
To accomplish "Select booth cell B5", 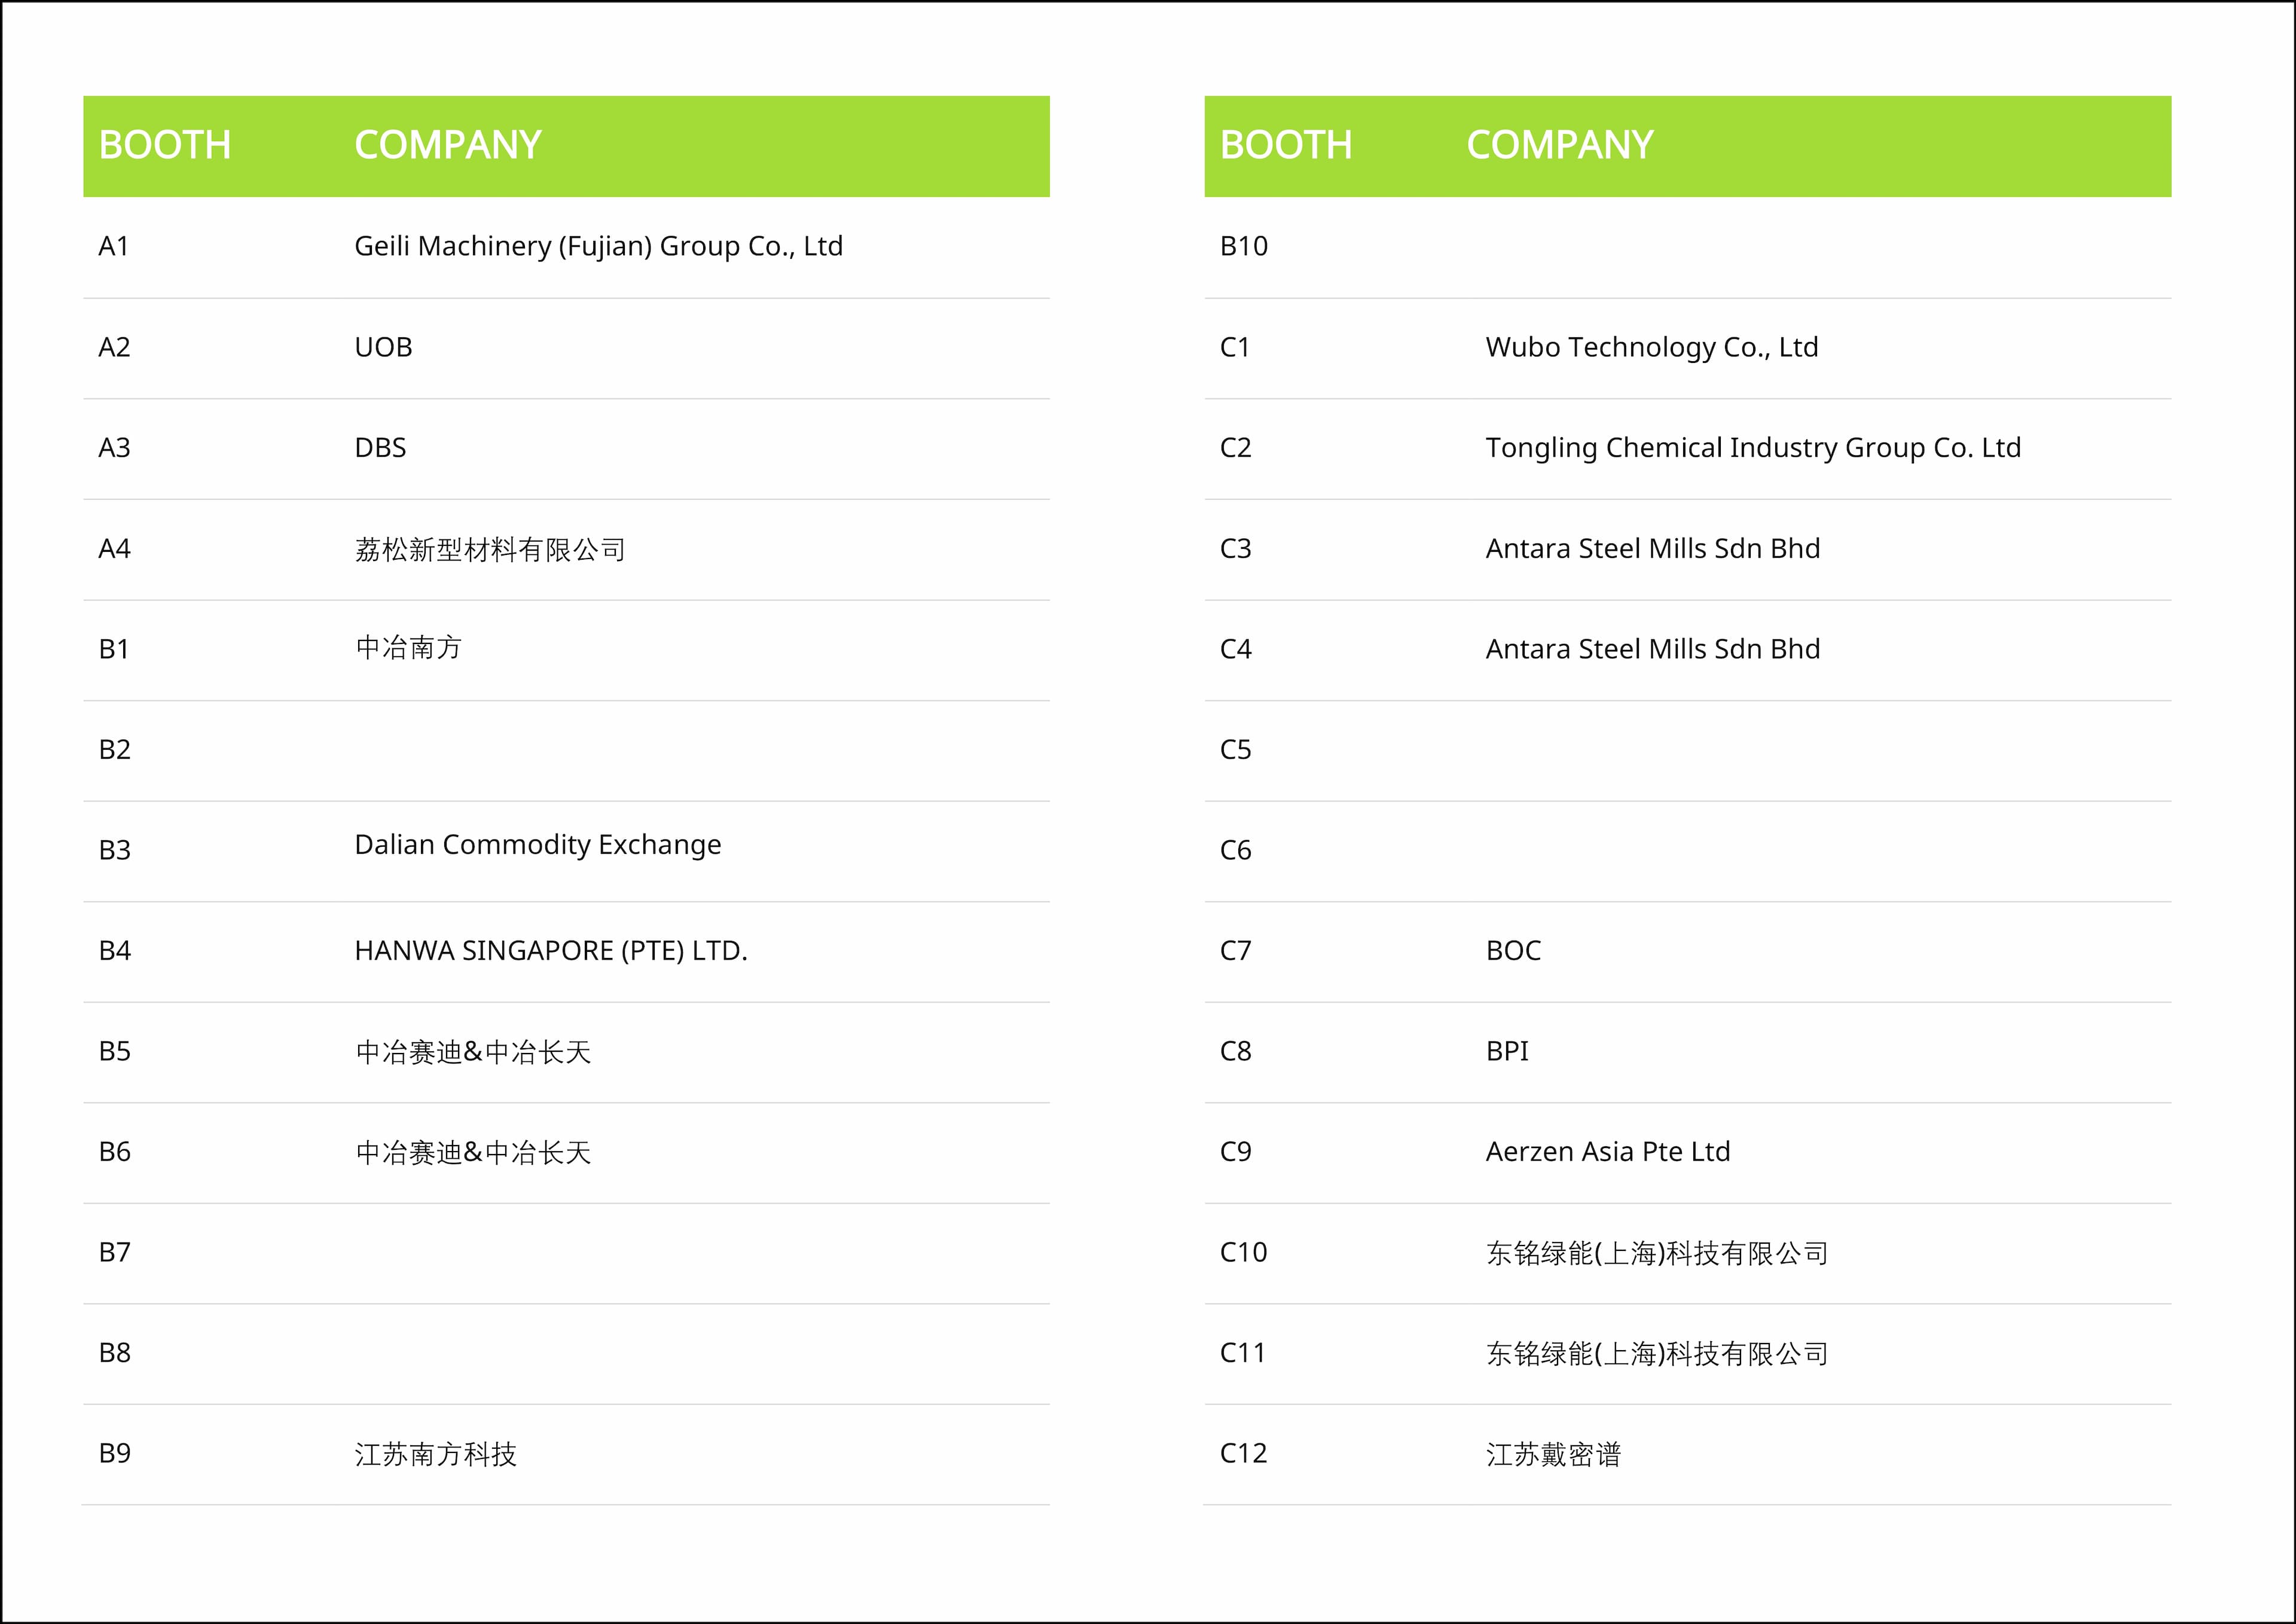I will click(114, 1051).
